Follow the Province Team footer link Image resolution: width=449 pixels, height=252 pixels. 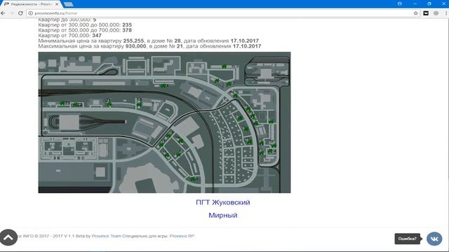[107, 236]
